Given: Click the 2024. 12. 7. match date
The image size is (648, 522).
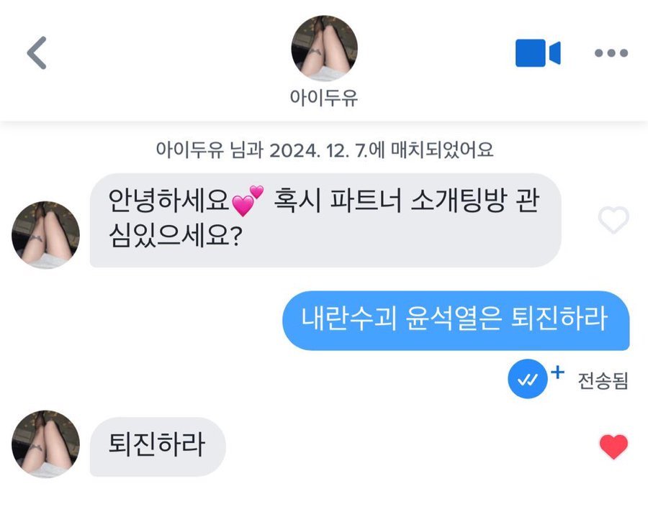Looking at the screenshot, I should (x=318, y=150).
